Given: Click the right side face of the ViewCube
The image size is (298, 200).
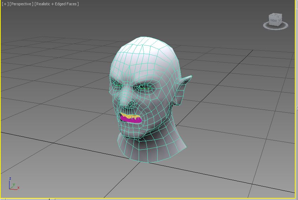Looking at the screenshot, I should coord(280,20).
